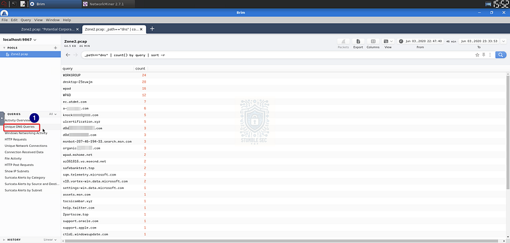Click the Brim taskbar window button
This screenshot has height=243, width=510.
tap(55, 4)
